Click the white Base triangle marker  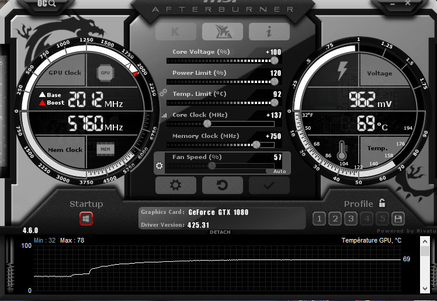[42, 95]
